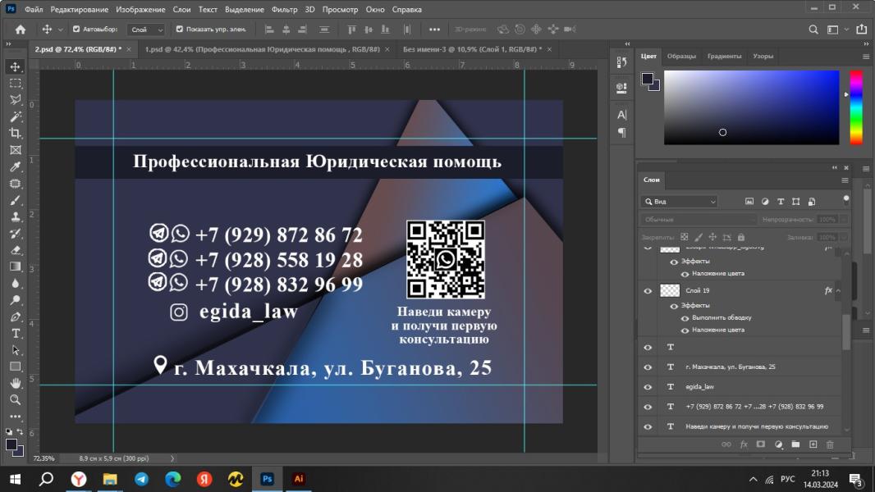Add layer mask icon in Layers panel

pyautogui.click(x=761, y=444)
